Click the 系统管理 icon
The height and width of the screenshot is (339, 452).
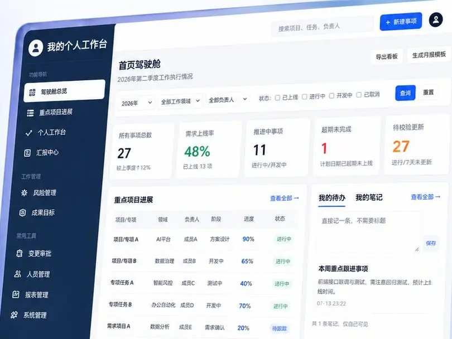(x=14, y=315)
